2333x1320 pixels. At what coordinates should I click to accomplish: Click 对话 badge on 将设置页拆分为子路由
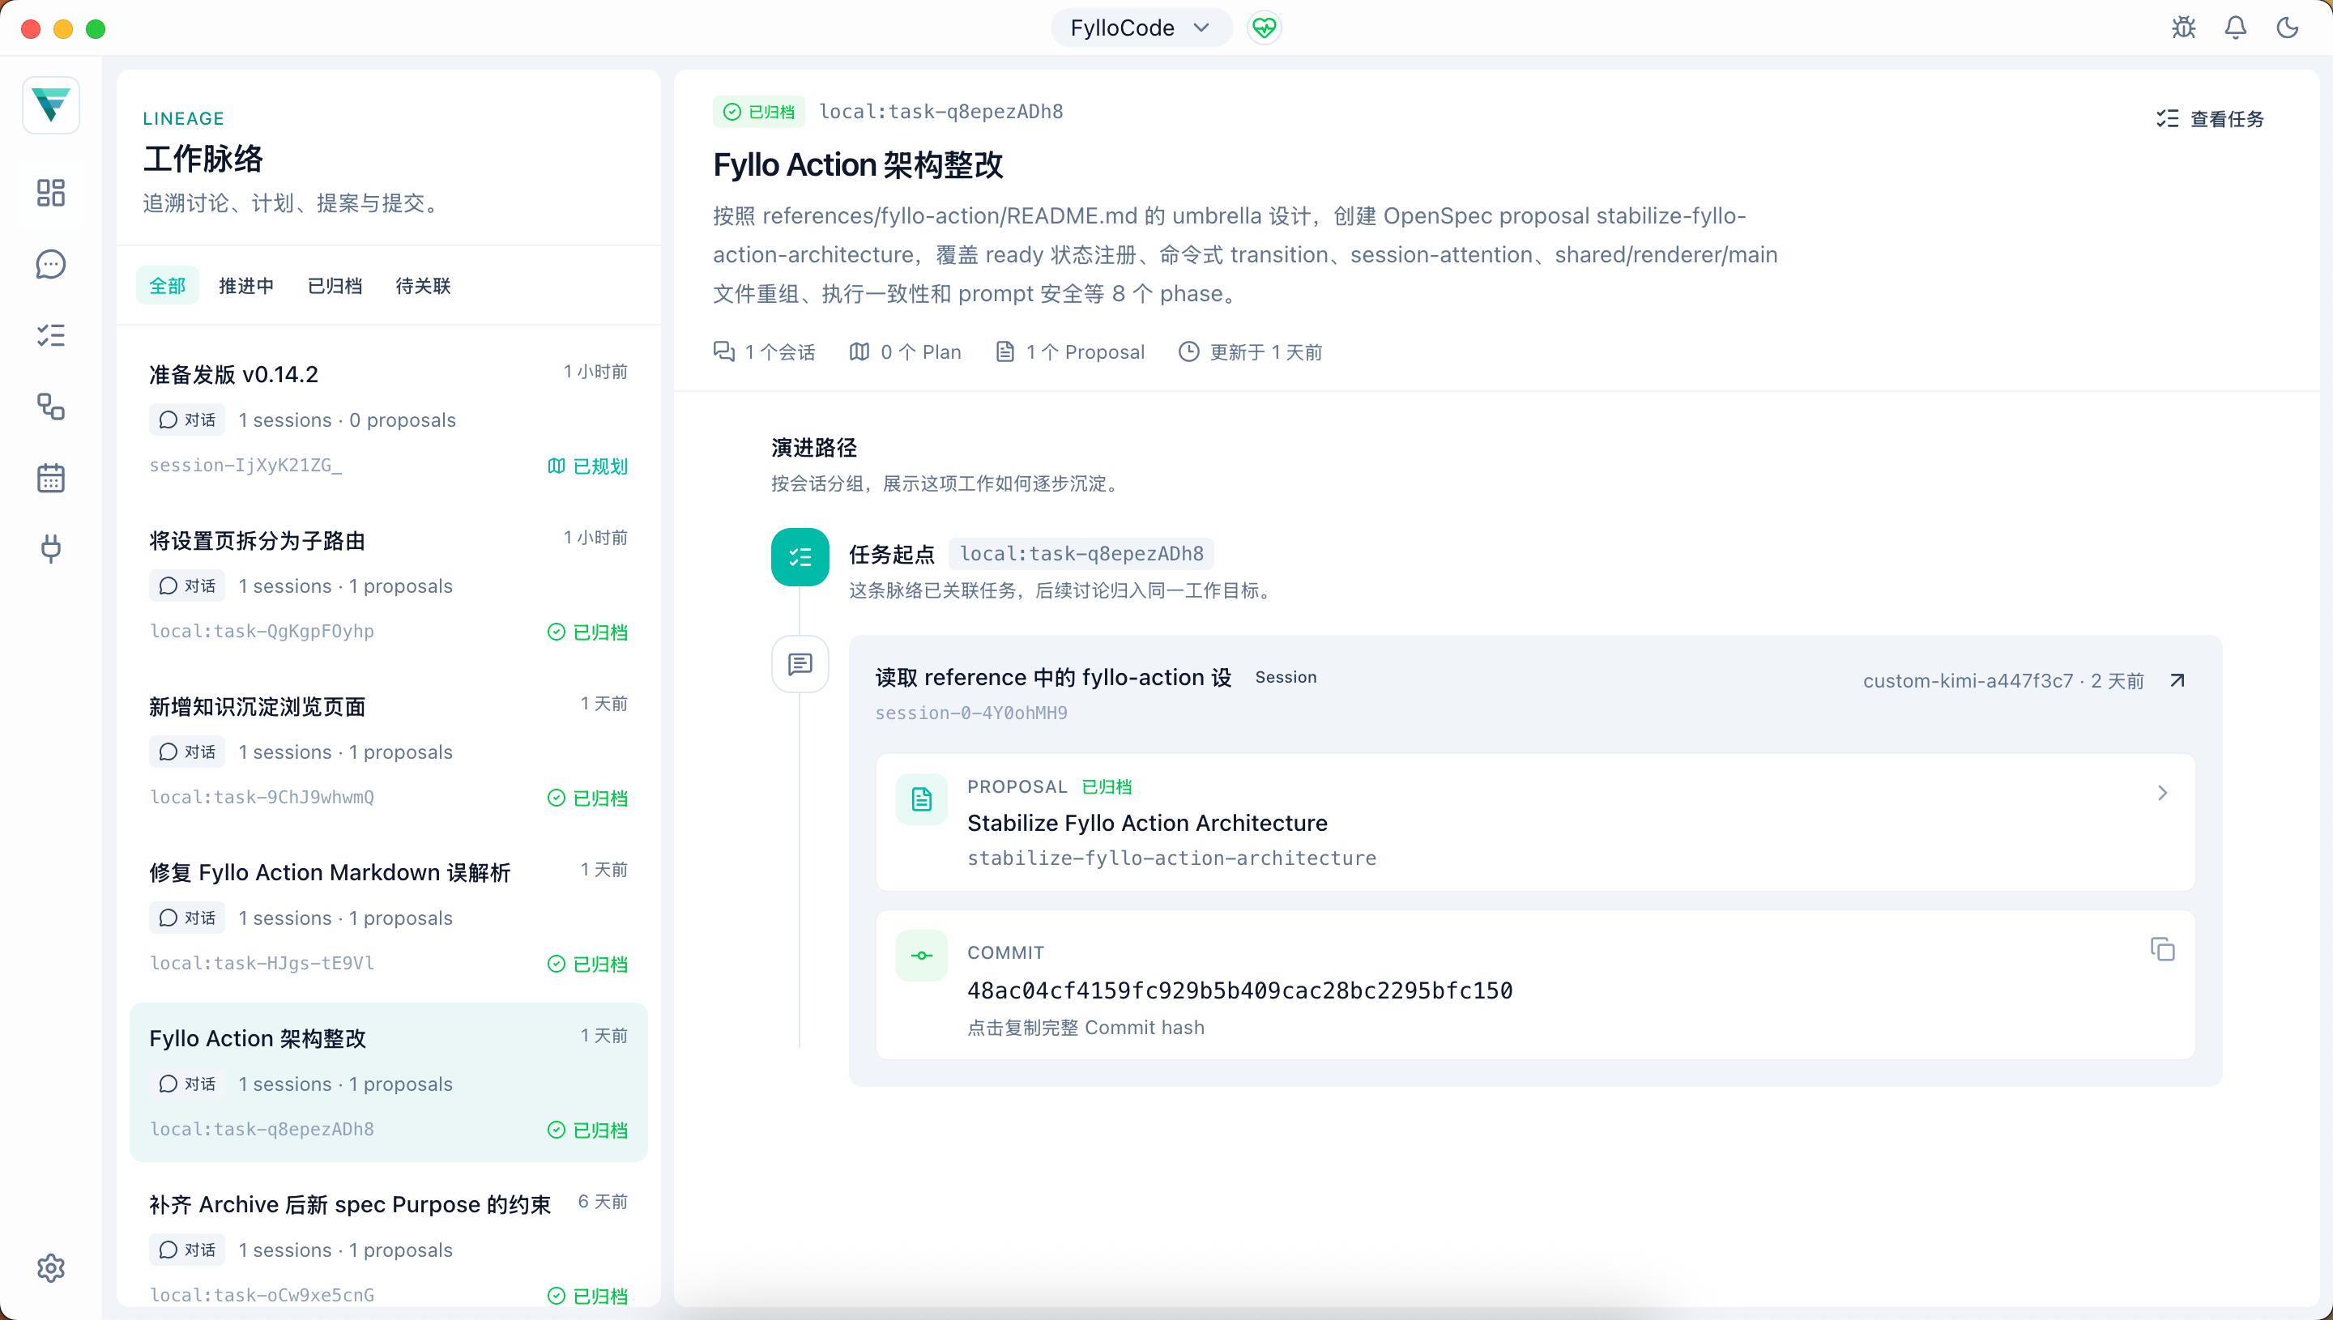tap(187, 585)
